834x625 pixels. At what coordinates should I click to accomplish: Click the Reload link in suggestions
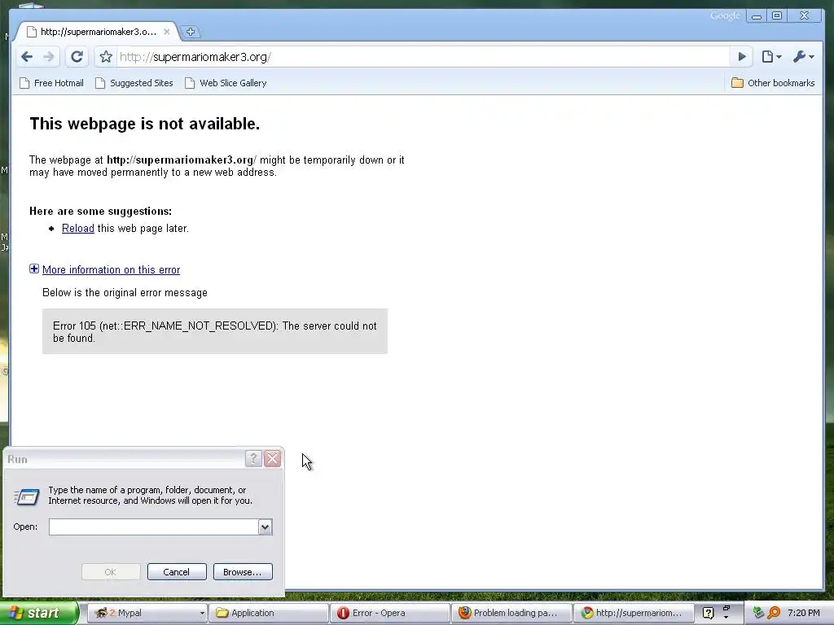(x=77, y=229)
